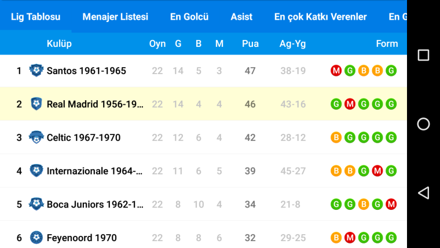Open the En çok Katkı Verenler tab
Screen dimensions: 440x248
(x=321, y=17)
